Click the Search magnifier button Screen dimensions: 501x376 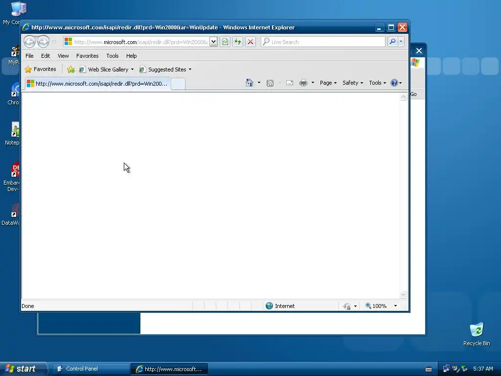tap(393, 42)
